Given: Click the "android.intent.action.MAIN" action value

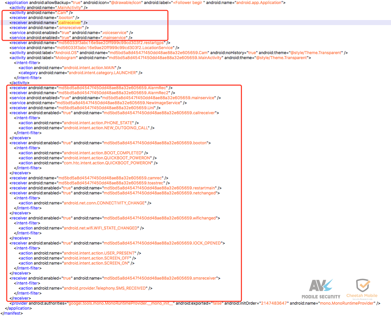Looking at the screenshot, I should click(89, 68).
